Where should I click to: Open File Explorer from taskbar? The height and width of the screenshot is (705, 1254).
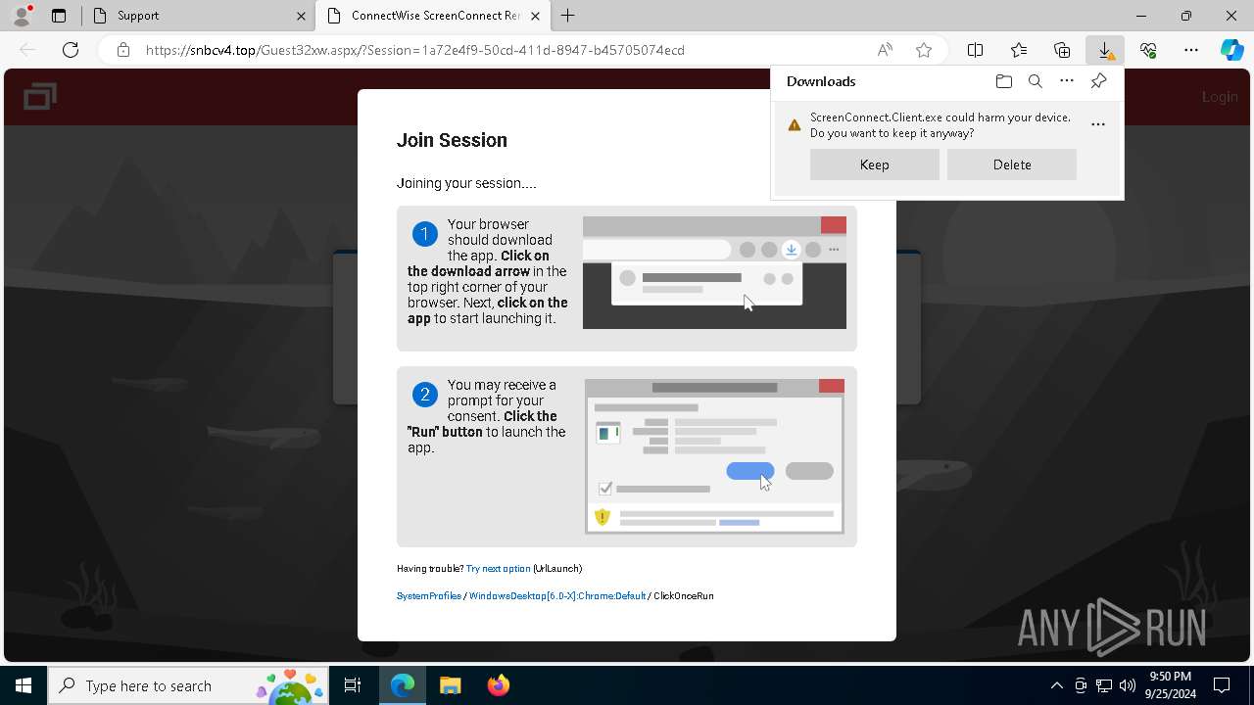click(x=450, y=685)
